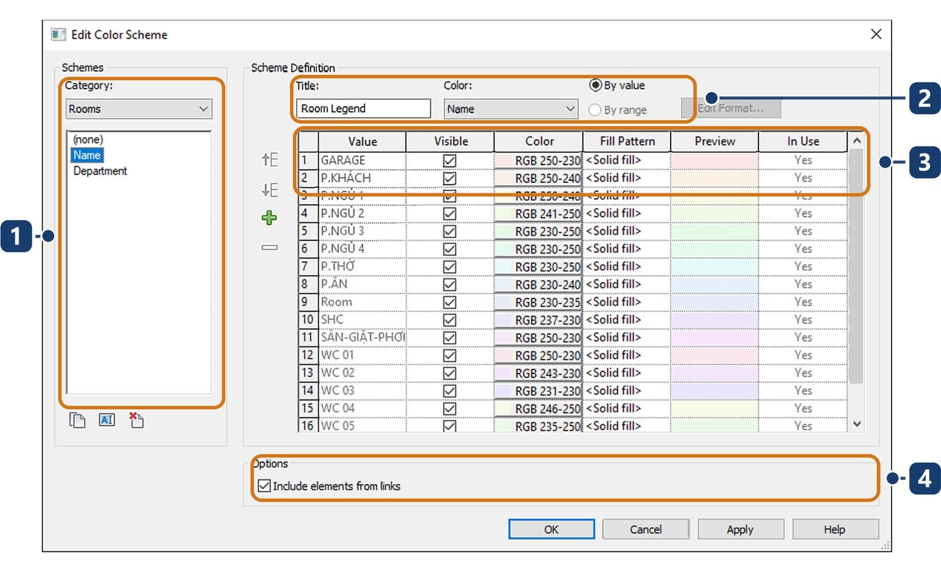This screenshot has height=572, width=941.
Task: Select the (none) scheme in list
Action: 88,139
